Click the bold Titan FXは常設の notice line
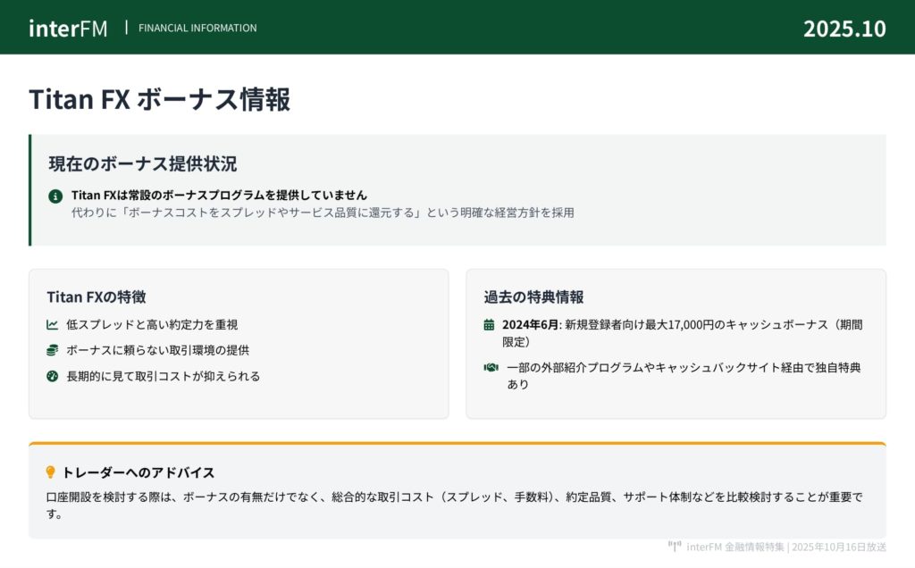 (x=219, y=195)
